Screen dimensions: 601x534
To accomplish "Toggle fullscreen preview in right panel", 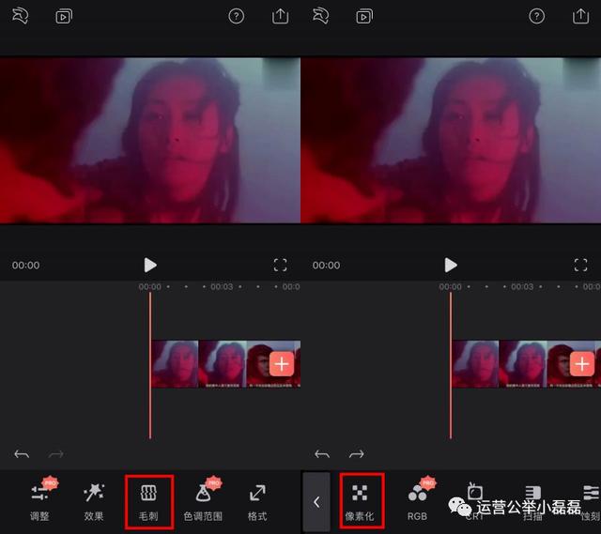I will [580, 265].
